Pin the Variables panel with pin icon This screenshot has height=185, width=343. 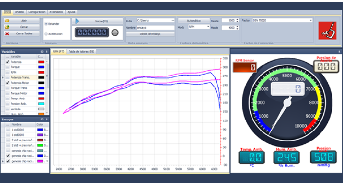click(x=46, y=52)
